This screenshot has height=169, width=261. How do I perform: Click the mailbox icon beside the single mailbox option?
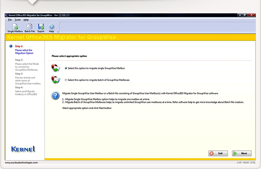coord(55,68)
